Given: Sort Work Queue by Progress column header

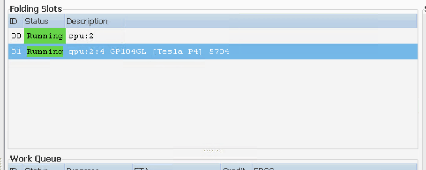Looking at the screenshot, I should (x=99, y=167).
